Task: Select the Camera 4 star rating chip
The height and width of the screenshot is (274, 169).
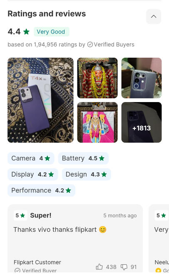Action: click(x=31, y=158)
